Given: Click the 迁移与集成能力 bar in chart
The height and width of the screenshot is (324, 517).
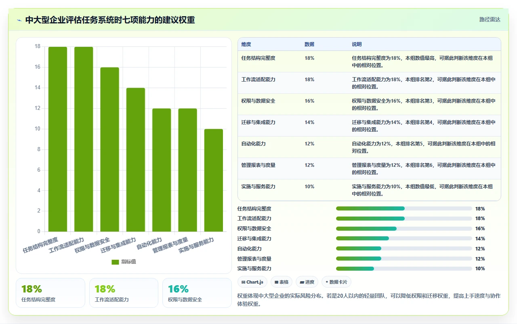Looking at the screenshot, I should pyautogui.click(x=136, y=160).
